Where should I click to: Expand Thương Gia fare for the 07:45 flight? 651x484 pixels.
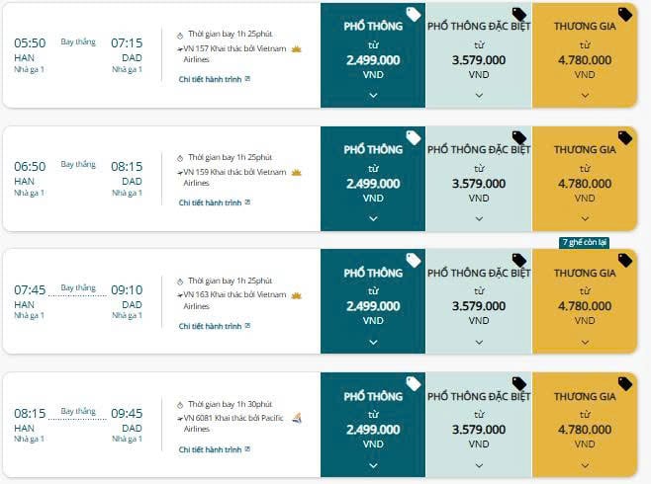coord(585,342)
